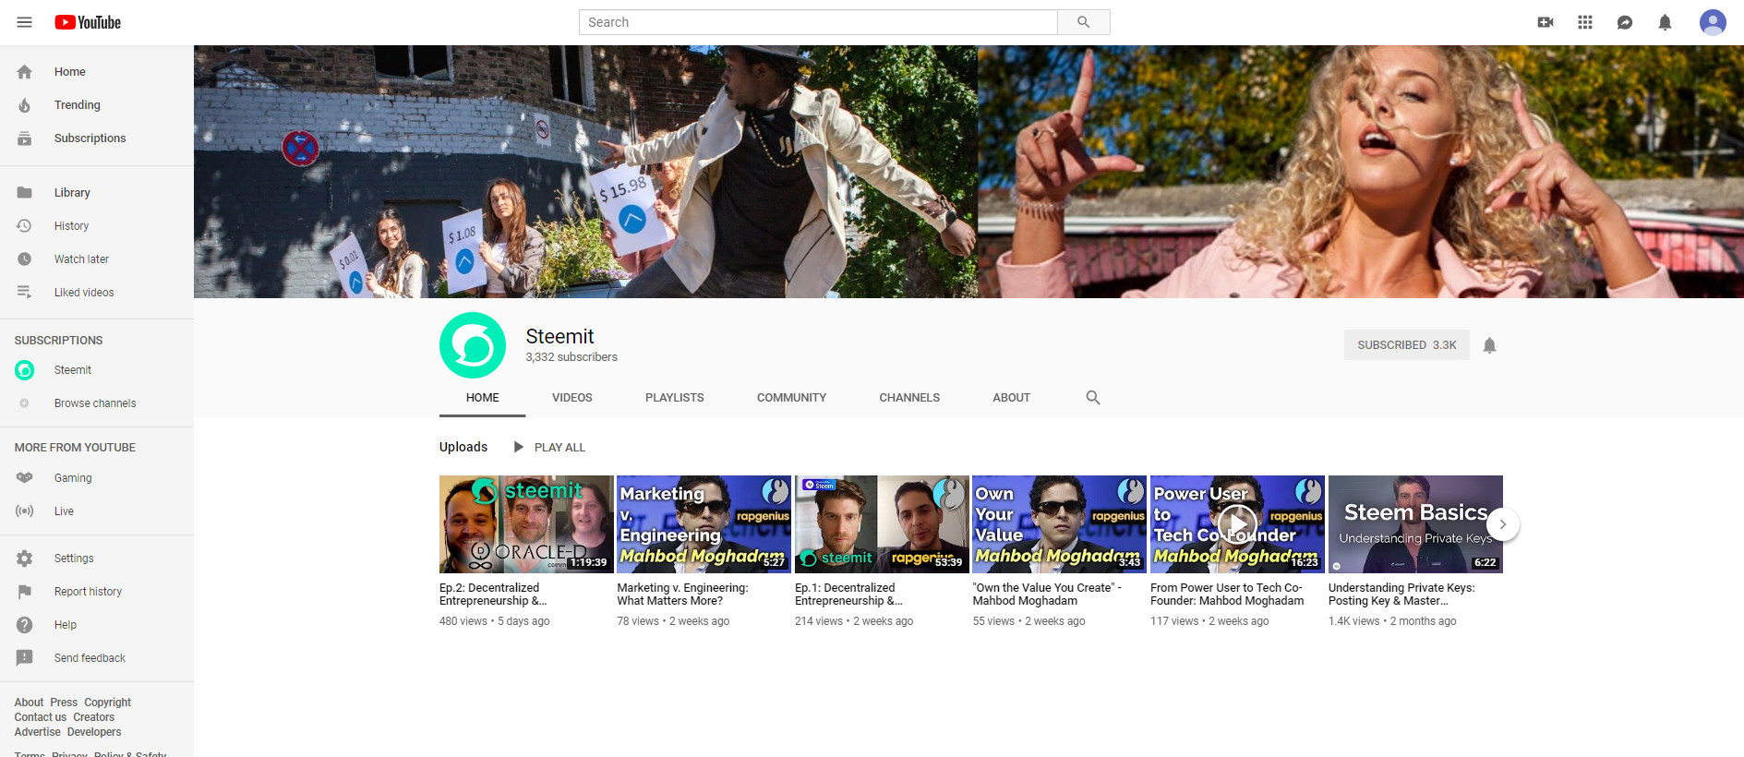Open the Uploads section heading
1744x757 pixels.
pyautogui.click(x=463, y=447)
